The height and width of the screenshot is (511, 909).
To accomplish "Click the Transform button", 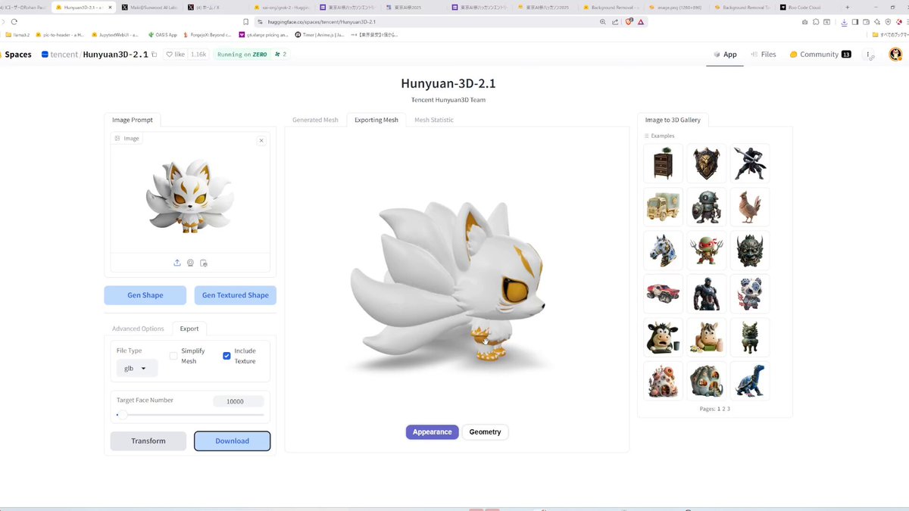I will (x=148, y=441).
